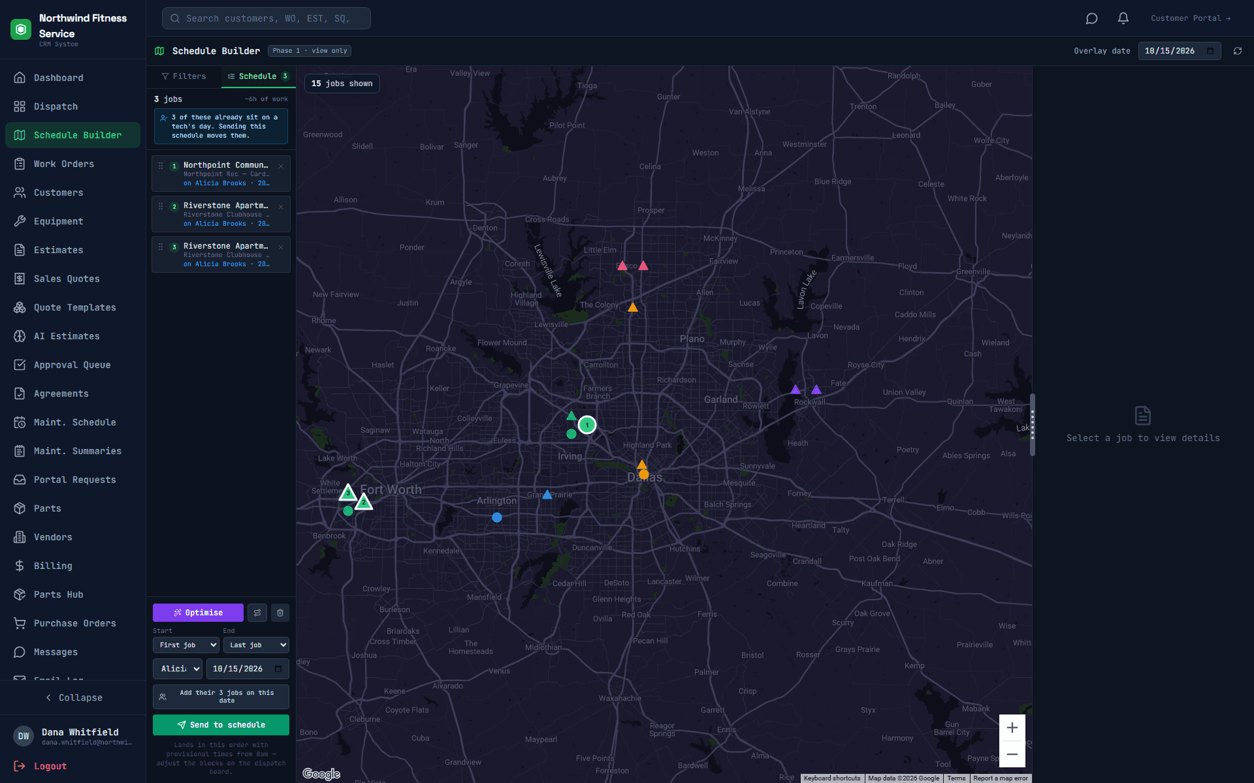This screenshot has width=1254, height=783.
Task: Click Report a map error link
Action: 1001,778
